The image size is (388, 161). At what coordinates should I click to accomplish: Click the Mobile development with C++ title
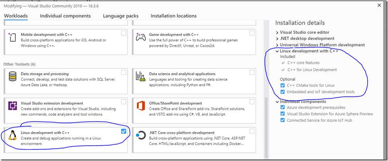point(47,35)
